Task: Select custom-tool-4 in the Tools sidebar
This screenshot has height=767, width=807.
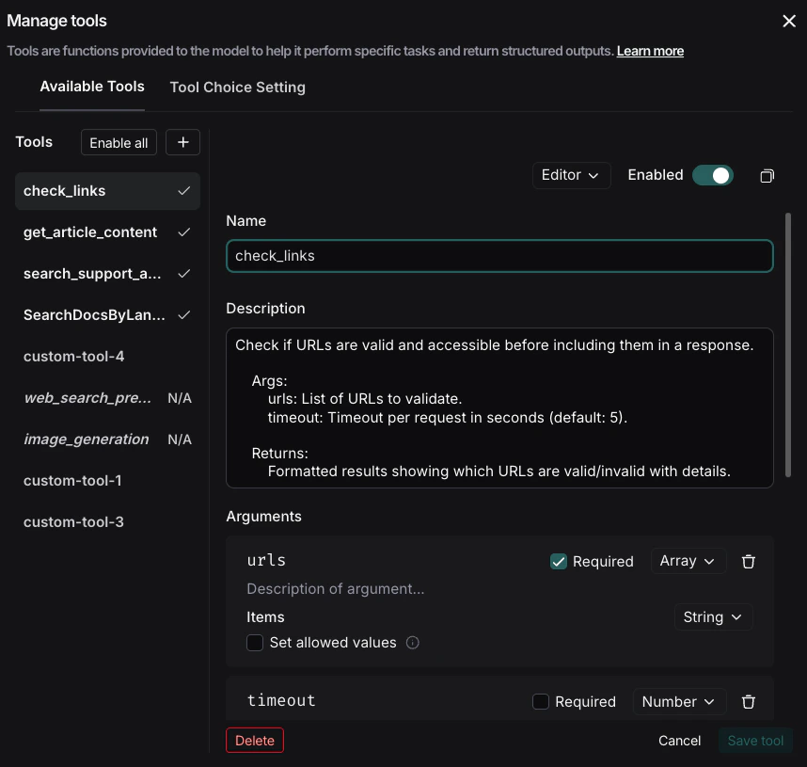Action: point(73,356)
